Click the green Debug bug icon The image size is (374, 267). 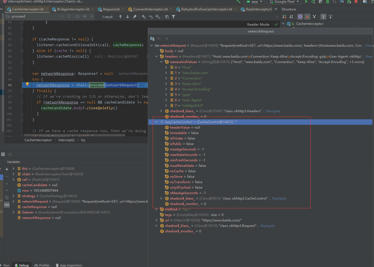tap(328, 2)
